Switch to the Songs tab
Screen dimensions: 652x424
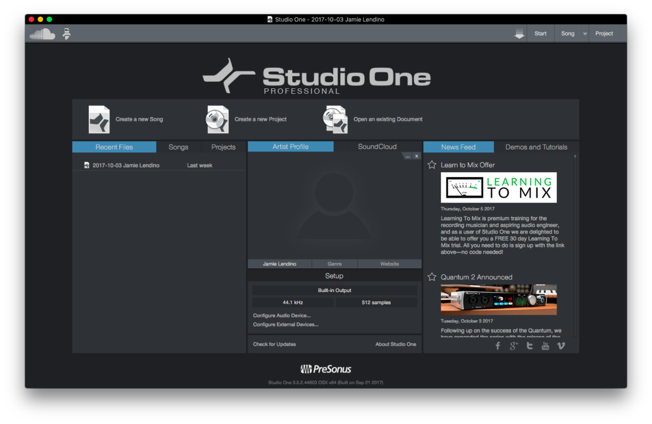click(178, 147)
